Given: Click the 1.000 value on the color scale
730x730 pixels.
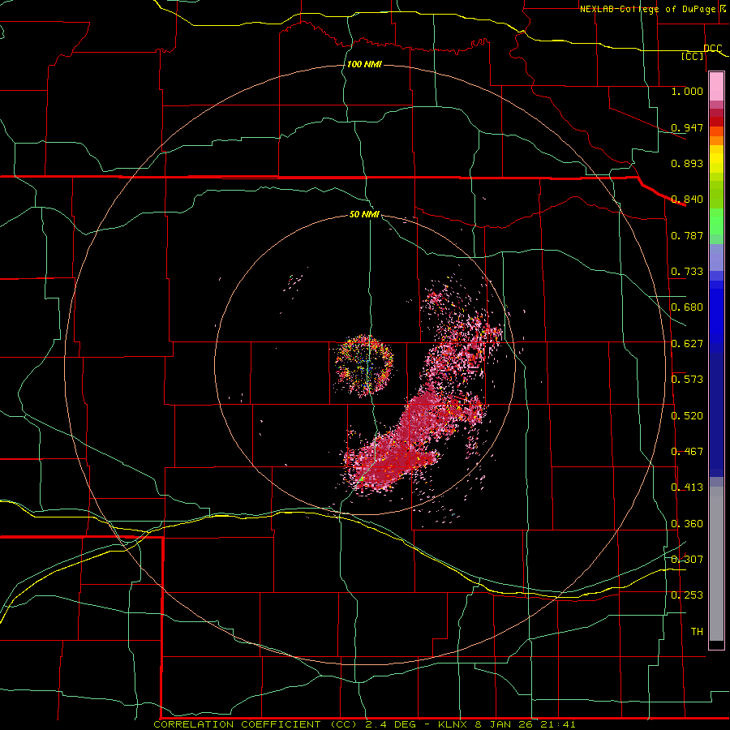Looking at the screenshot, I should click(x=687, y=91).
